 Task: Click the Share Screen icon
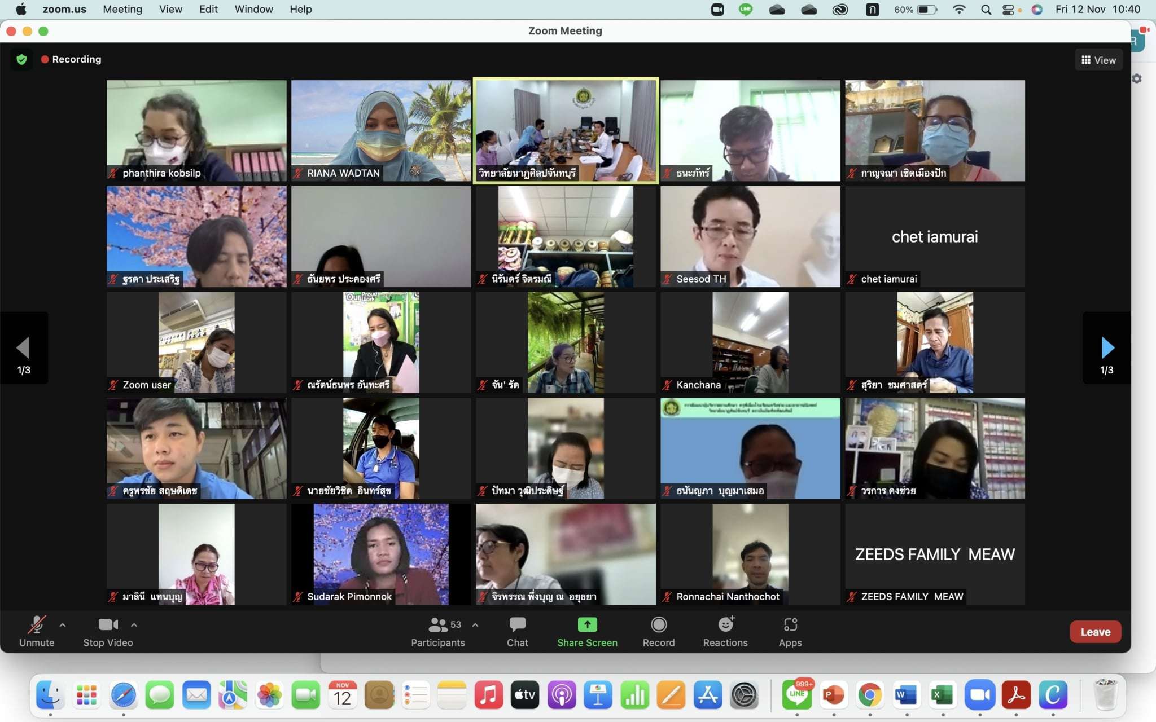point(587,625)
